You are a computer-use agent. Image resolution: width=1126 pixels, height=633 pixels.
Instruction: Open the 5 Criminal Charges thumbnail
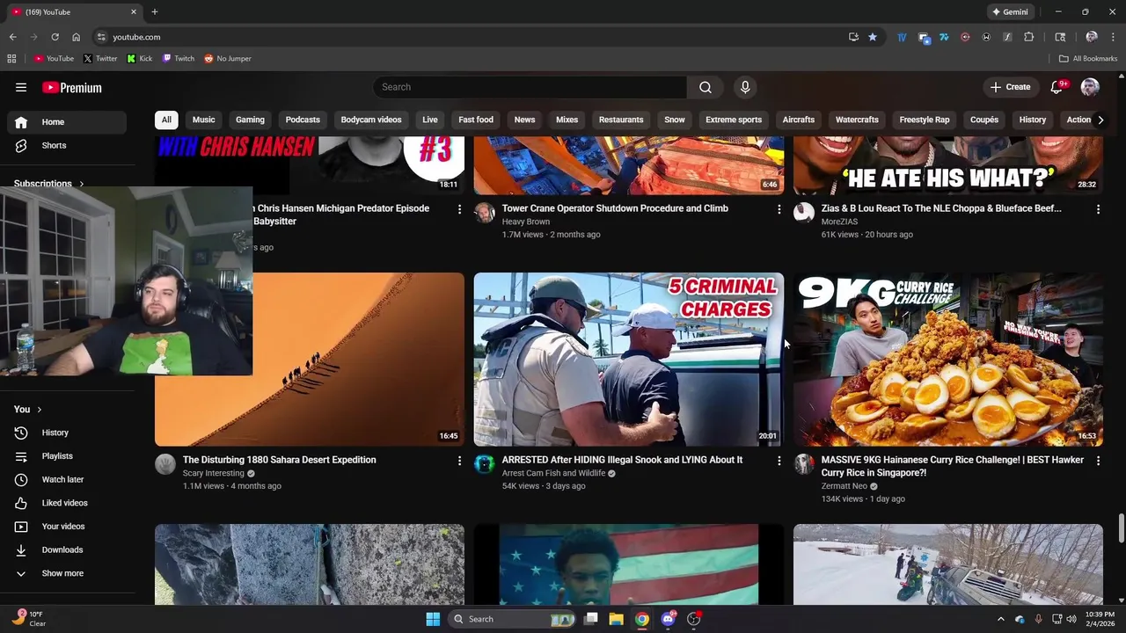pos(629,360)
